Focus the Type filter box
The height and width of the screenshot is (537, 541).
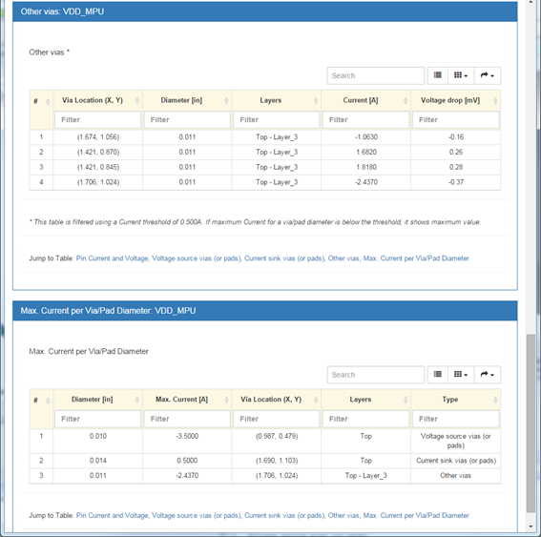pos(456,419)
